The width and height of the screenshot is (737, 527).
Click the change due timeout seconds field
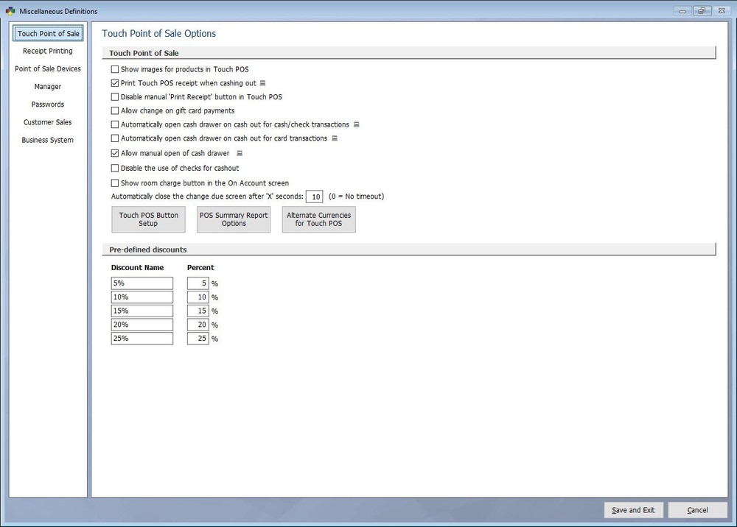(314, 197)
